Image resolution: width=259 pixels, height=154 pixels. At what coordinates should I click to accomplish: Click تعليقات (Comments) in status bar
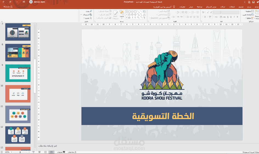point(61,152)
